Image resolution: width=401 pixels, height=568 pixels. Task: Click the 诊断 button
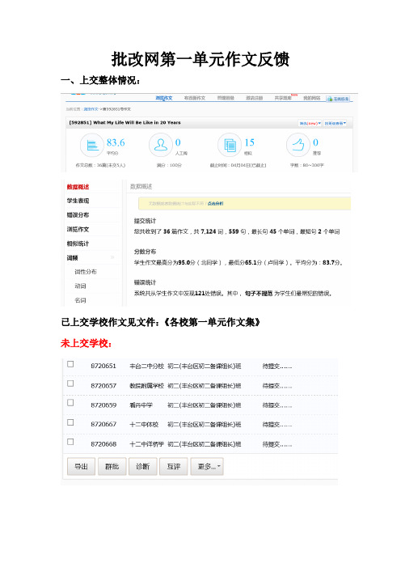(142, 467)
